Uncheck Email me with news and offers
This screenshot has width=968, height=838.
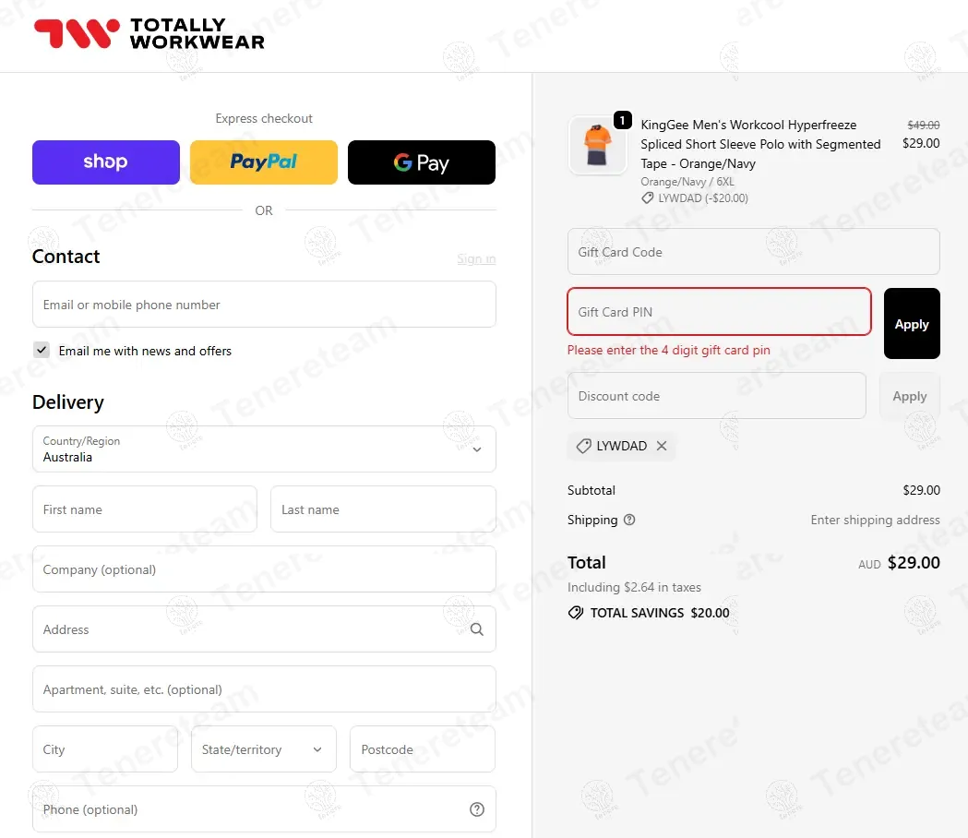pos(42,350)
